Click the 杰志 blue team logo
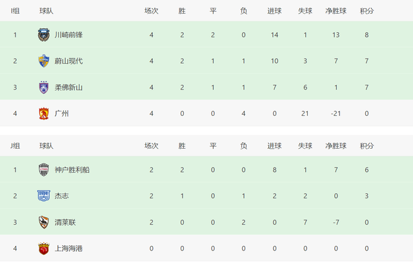 [x=44, y=196]
